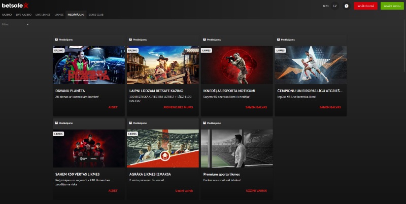Click offer icon above Premium sporta likmes card
This screenshot has height=204, width=406.
205,123
